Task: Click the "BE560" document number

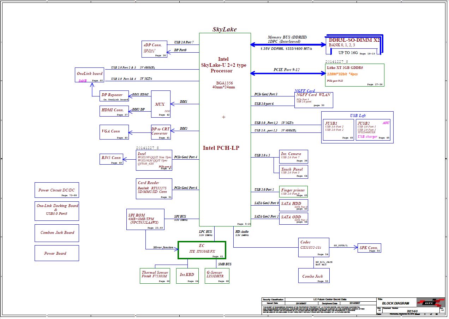Action: click(x=412, y=311)
